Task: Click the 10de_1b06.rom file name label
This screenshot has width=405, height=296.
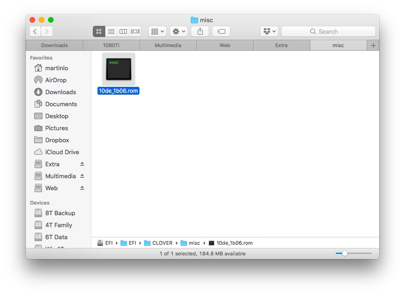Action: click(118, 91)
